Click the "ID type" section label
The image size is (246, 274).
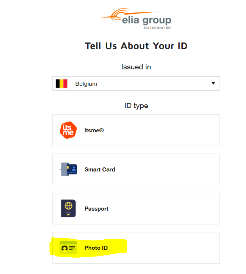click(x=136, y=106)
